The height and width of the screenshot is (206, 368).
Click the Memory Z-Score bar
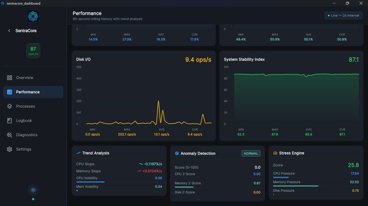(x=217, y=187)
